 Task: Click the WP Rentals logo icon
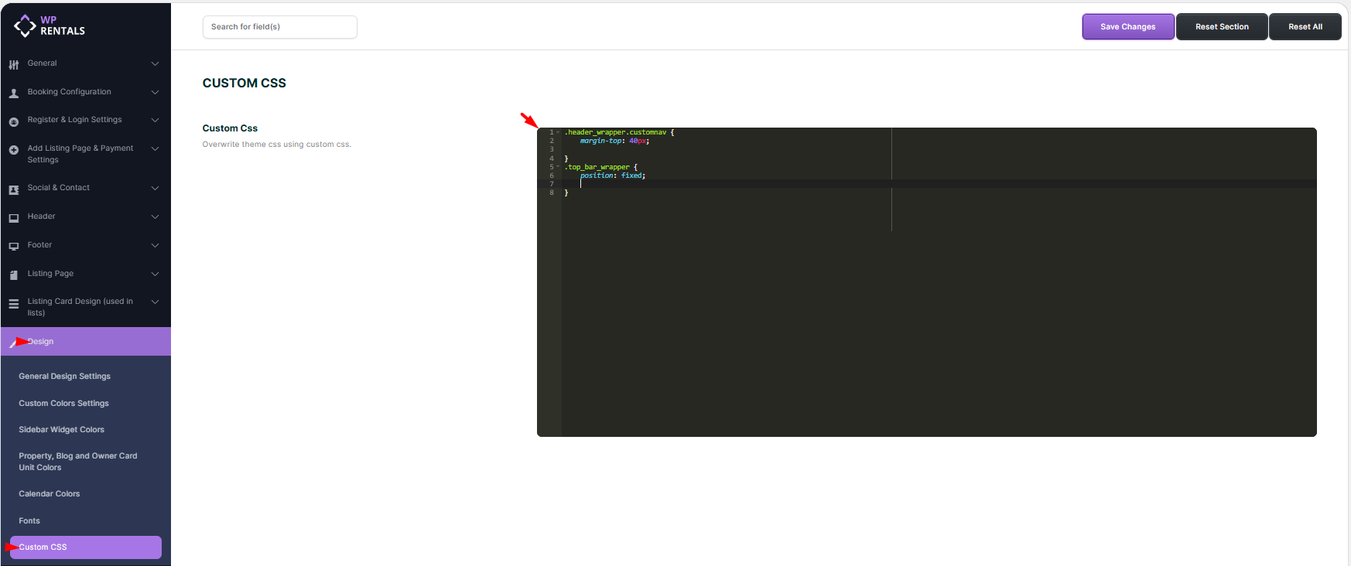point(25,26)
